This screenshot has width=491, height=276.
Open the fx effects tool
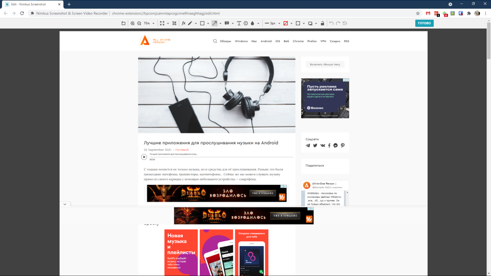pyautogui.click(x=183, y=23)
